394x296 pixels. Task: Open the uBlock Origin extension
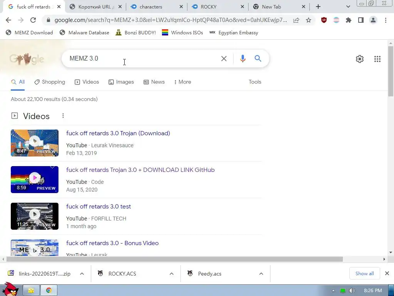[x=324, y=20]
